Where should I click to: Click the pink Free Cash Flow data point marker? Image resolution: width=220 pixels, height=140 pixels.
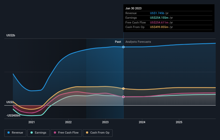pos(123,97)
